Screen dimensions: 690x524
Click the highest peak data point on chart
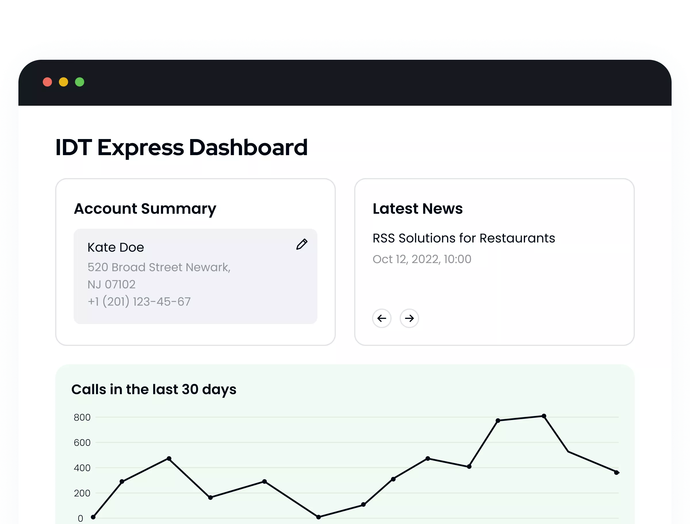coord(544,416)
